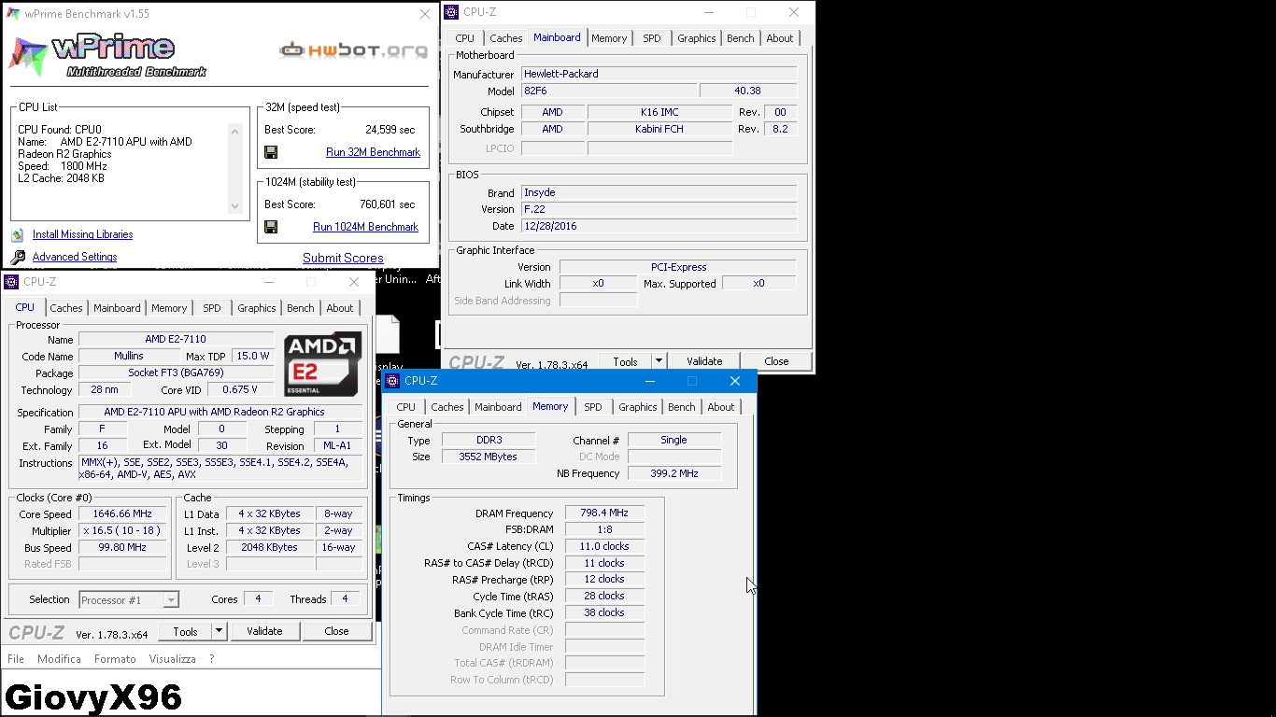The height and width of the screenshot is (717, 1276).
Task: Select Graphics tab in Memory window
Action: click(x=638, y=407)
